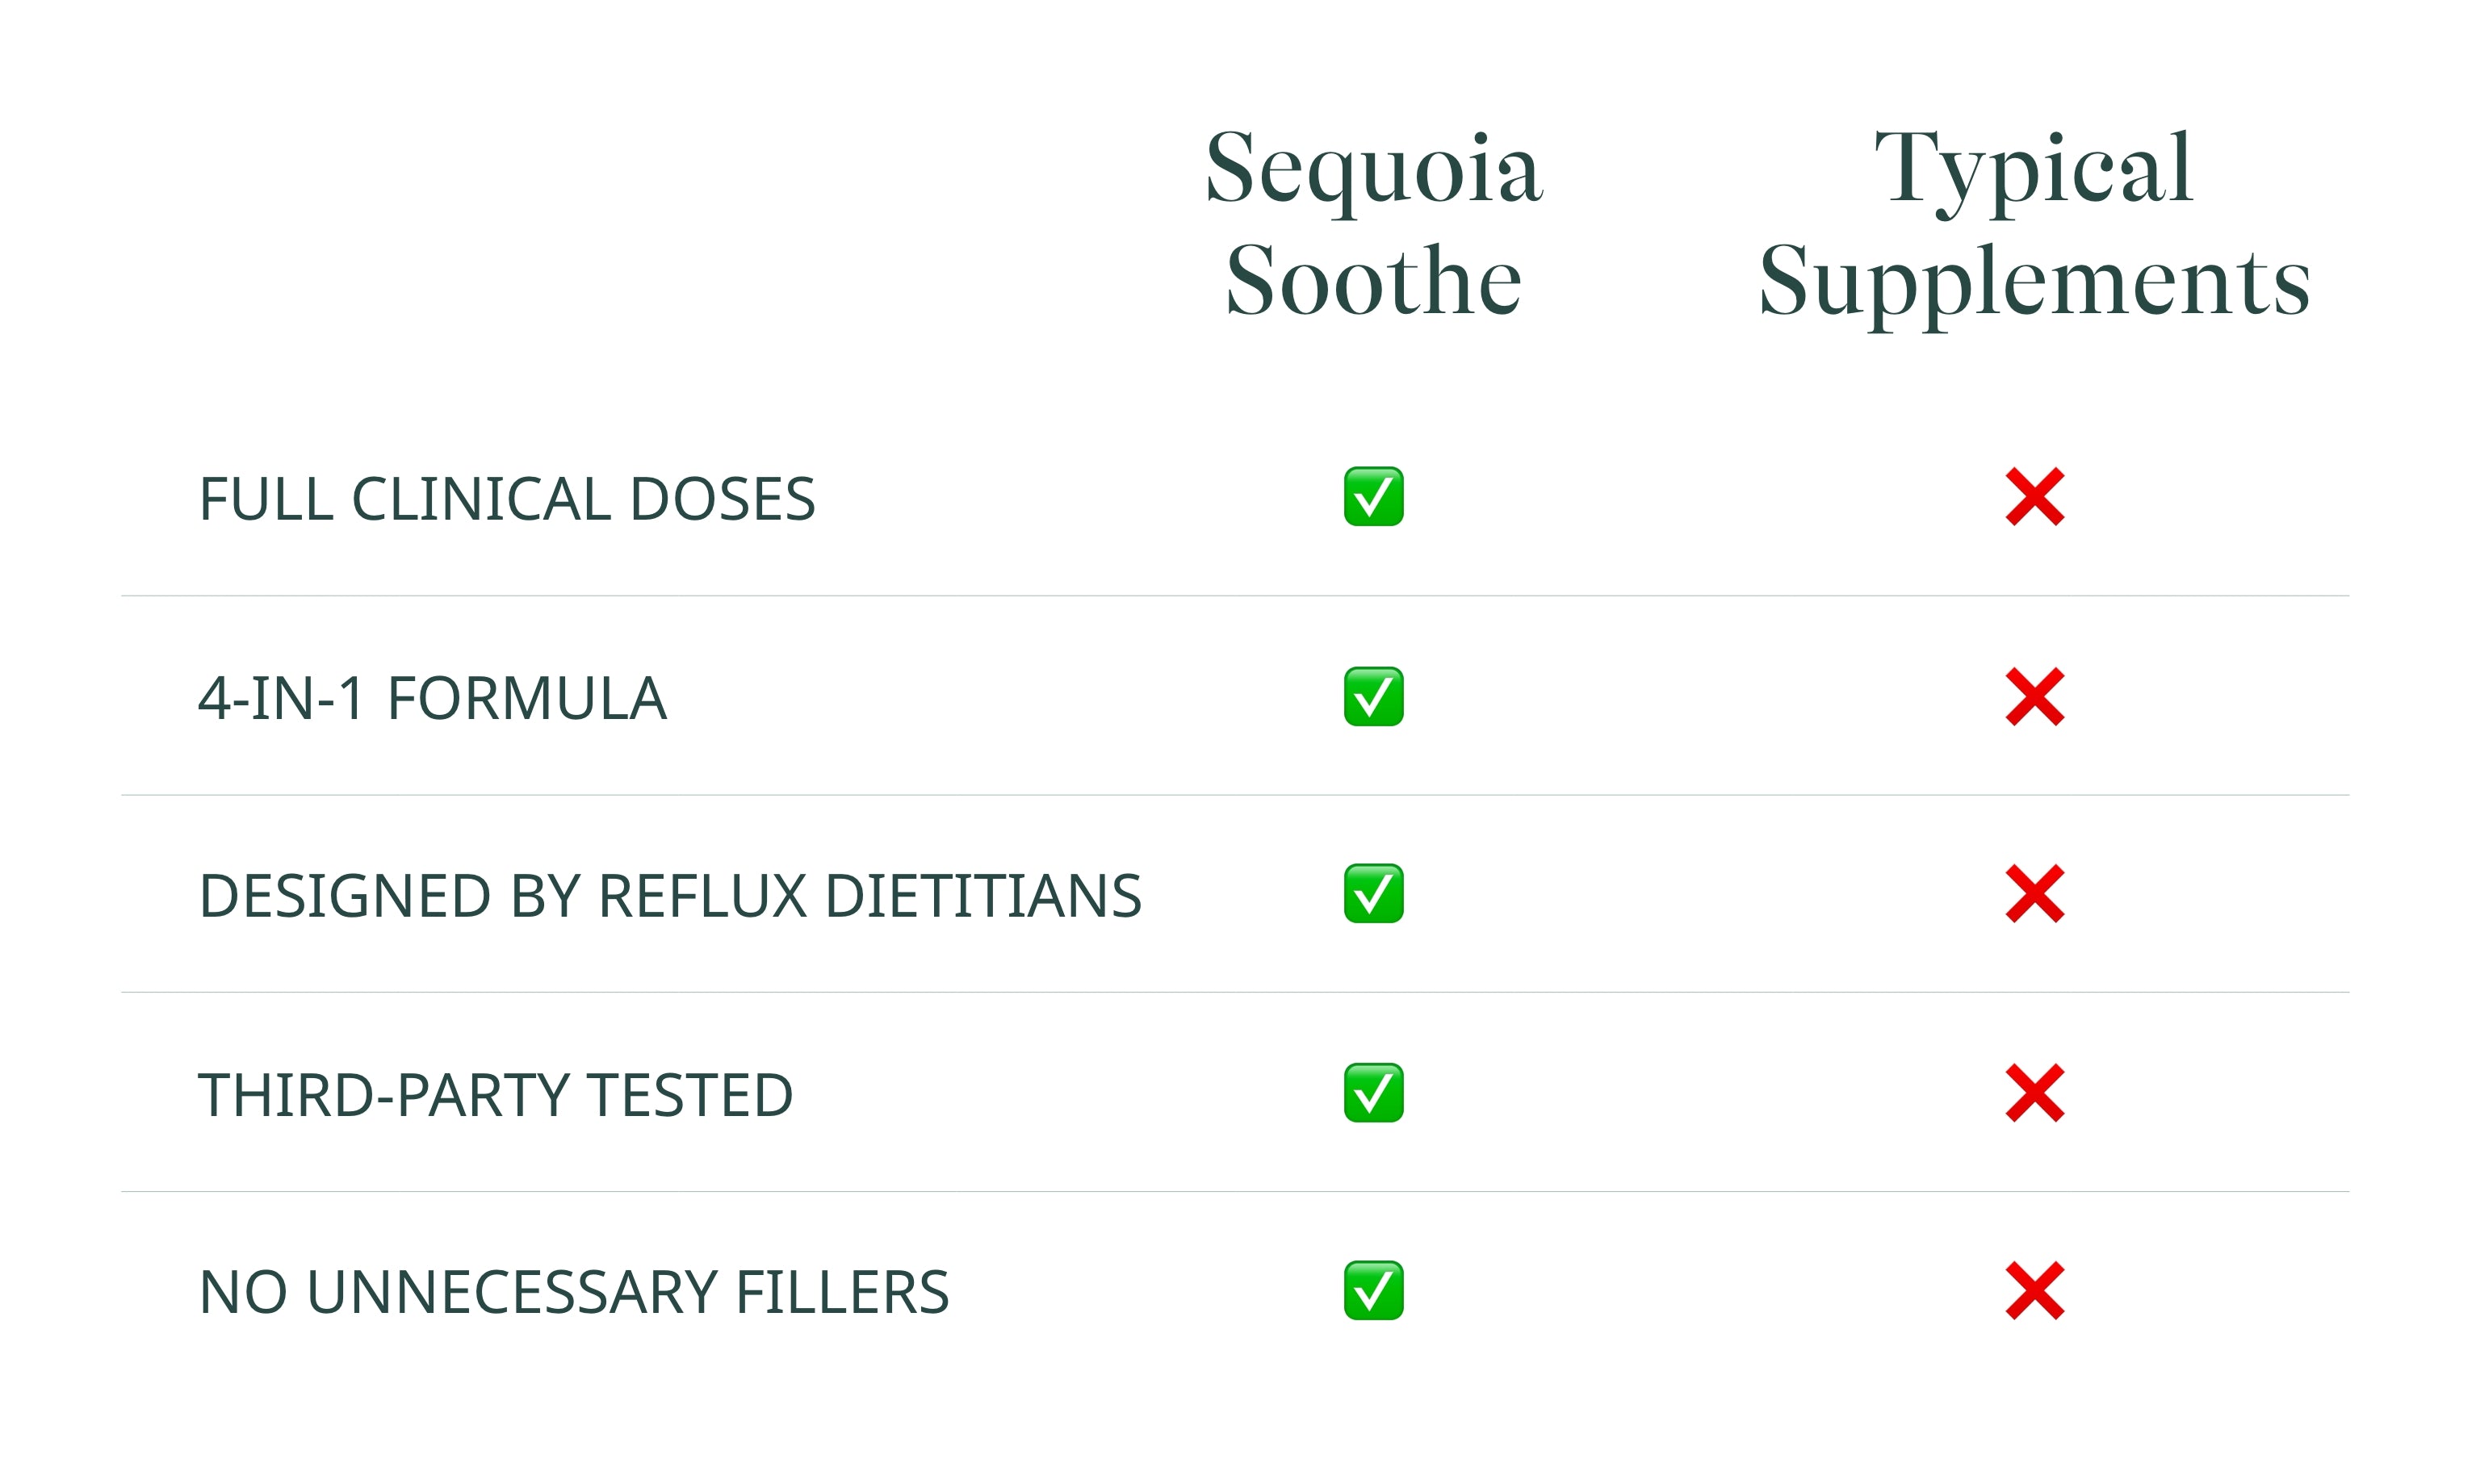Click the "NO UNNECESSARY FILLERS" text
The height and width of the screenshot is (1484, 2476).
tap(573, 1292)
